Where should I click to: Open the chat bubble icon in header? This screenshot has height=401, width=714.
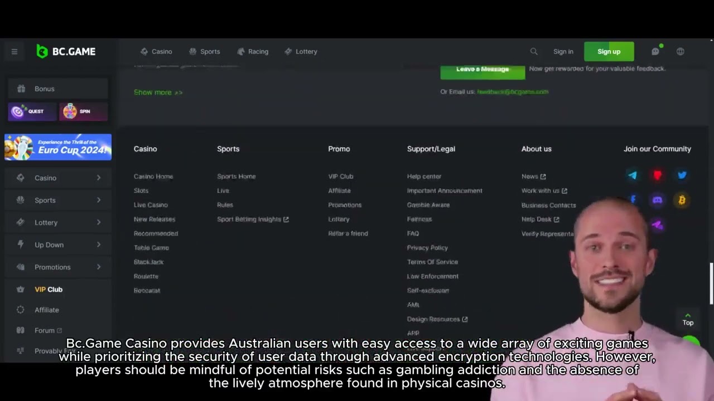point(655,51)
